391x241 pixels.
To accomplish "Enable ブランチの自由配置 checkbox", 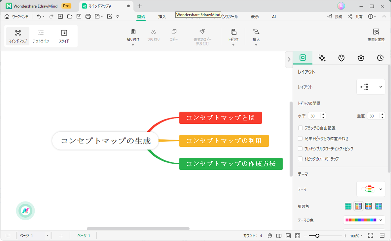I will point(301,128).
